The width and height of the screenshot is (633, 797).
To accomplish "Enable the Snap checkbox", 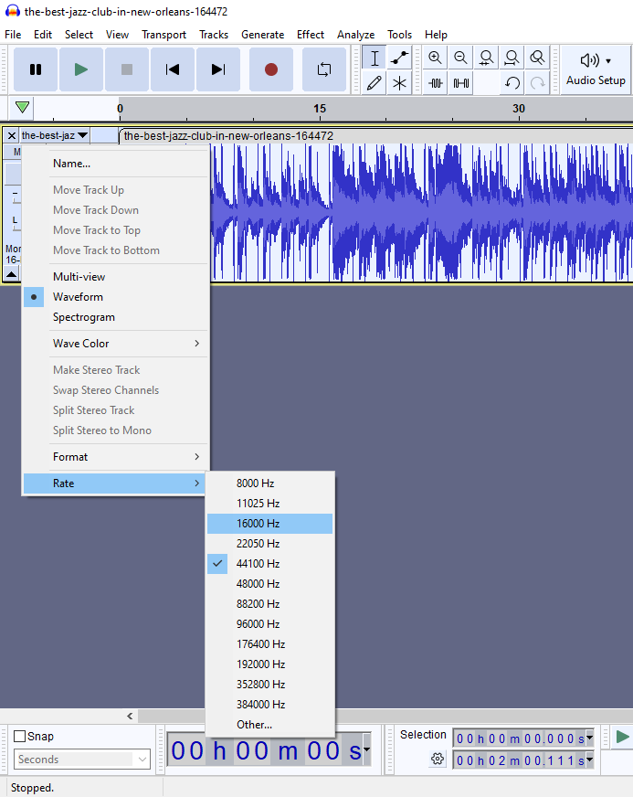I will point(20,737).
